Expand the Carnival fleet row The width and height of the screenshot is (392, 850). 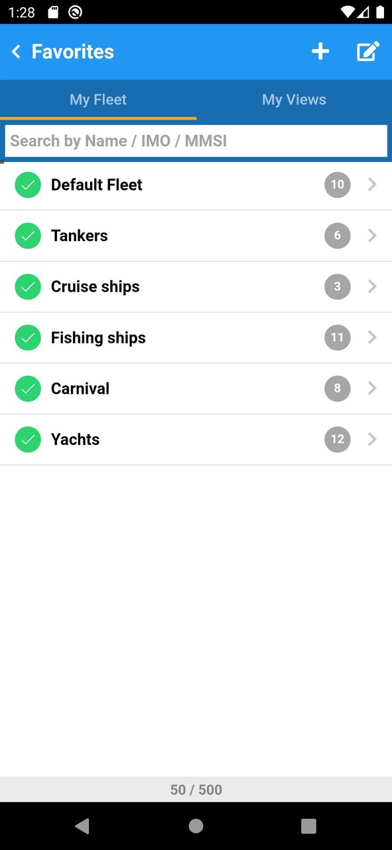[371, 388]
